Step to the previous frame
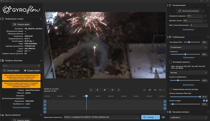This screenshot has height=121, width=210. pos(97,90)
